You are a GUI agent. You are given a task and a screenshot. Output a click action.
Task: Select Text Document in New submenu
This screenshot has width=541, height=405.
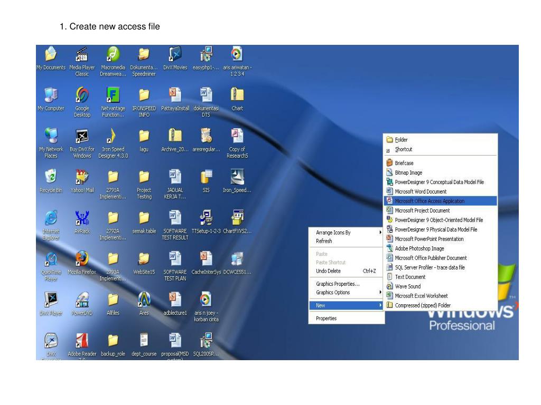(x=441, y=276)
